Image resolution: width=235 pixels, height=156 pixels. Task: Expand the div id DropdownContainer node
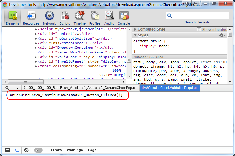click(36, 48)
